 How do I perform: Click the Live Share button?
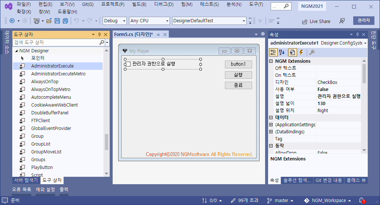point(316,22)
